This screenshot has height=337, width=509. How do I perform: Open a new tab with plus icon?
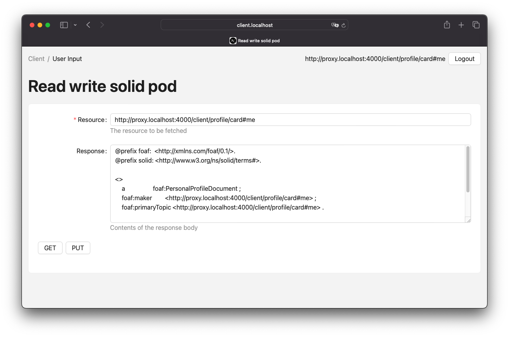point(461,25)
